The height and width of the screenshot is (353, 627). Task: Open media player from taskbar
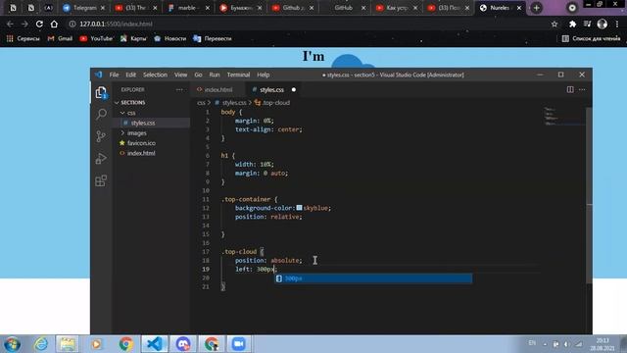(x=96, y=344)
